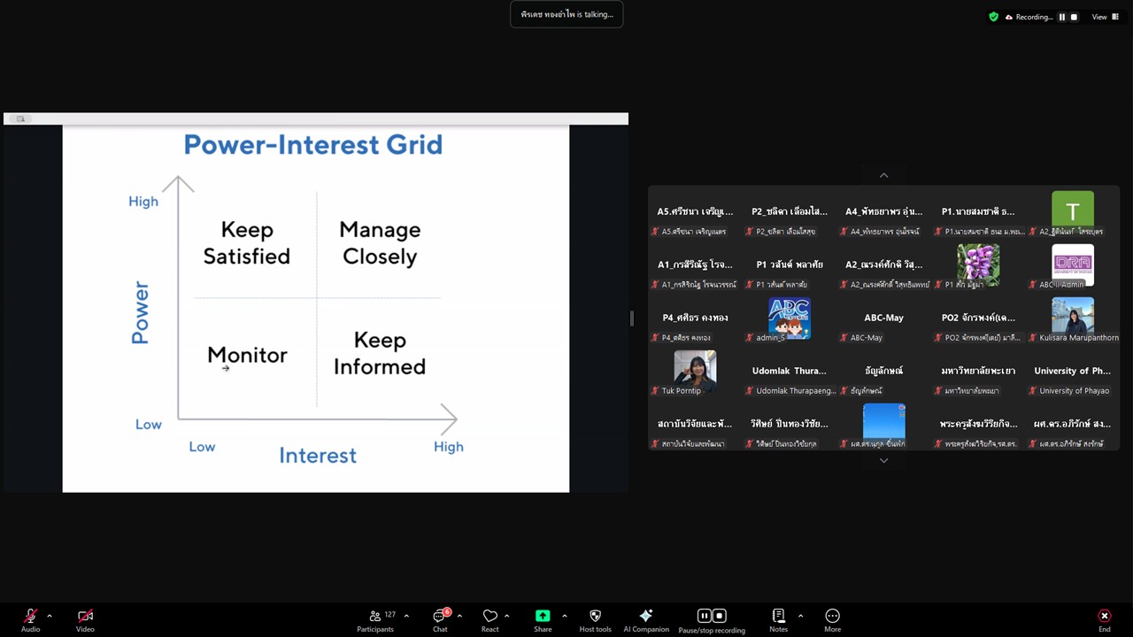Pause recording from the top Recording indicator
This screenshot has width=1133, height=637.
point(1062,17)
